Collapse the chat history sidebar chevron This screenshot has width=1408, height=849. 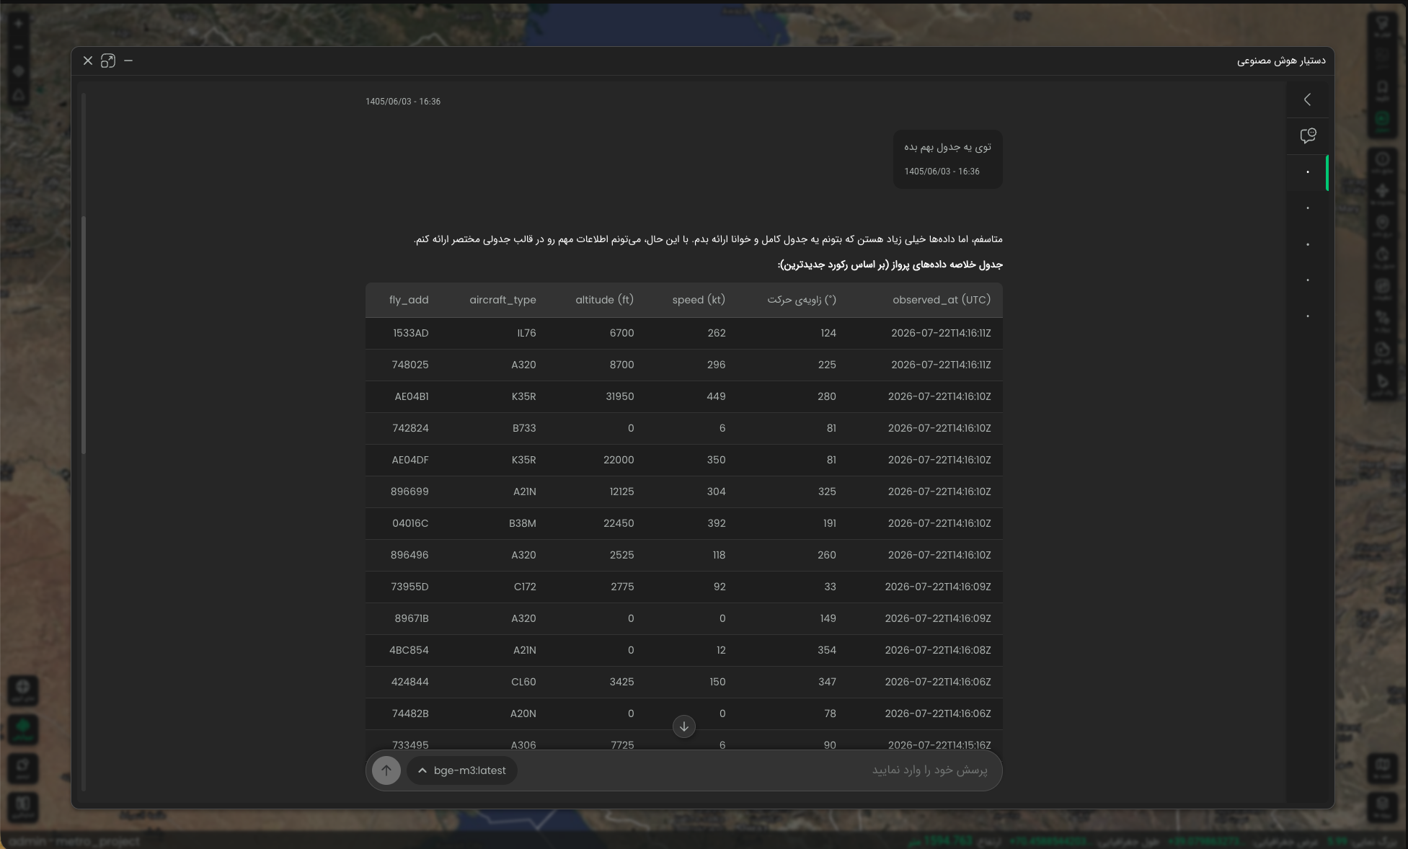(1308, 99)
